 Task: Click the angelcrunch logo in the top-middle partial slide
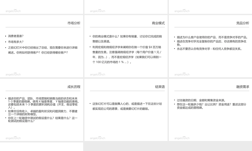[97, 11]
